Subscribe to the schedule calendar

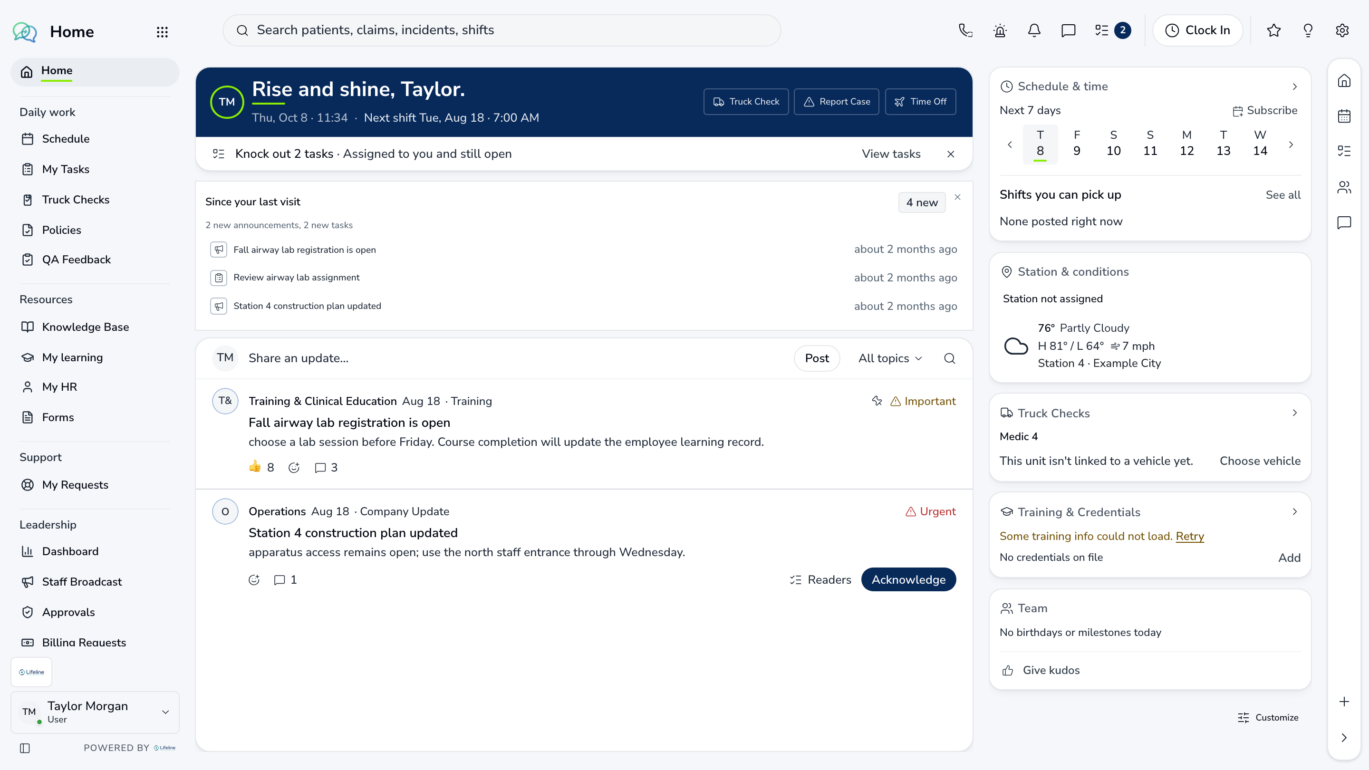[x=1265, y=111]
